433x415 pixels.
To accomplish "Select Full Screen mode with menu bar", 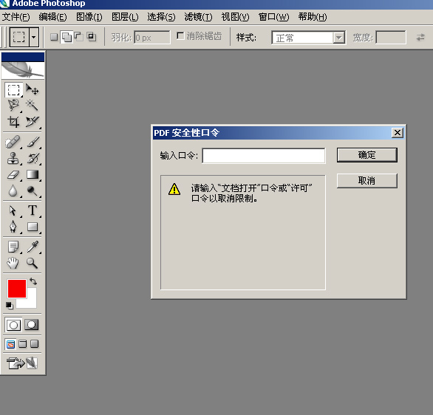I will click(x=23, y=344).
